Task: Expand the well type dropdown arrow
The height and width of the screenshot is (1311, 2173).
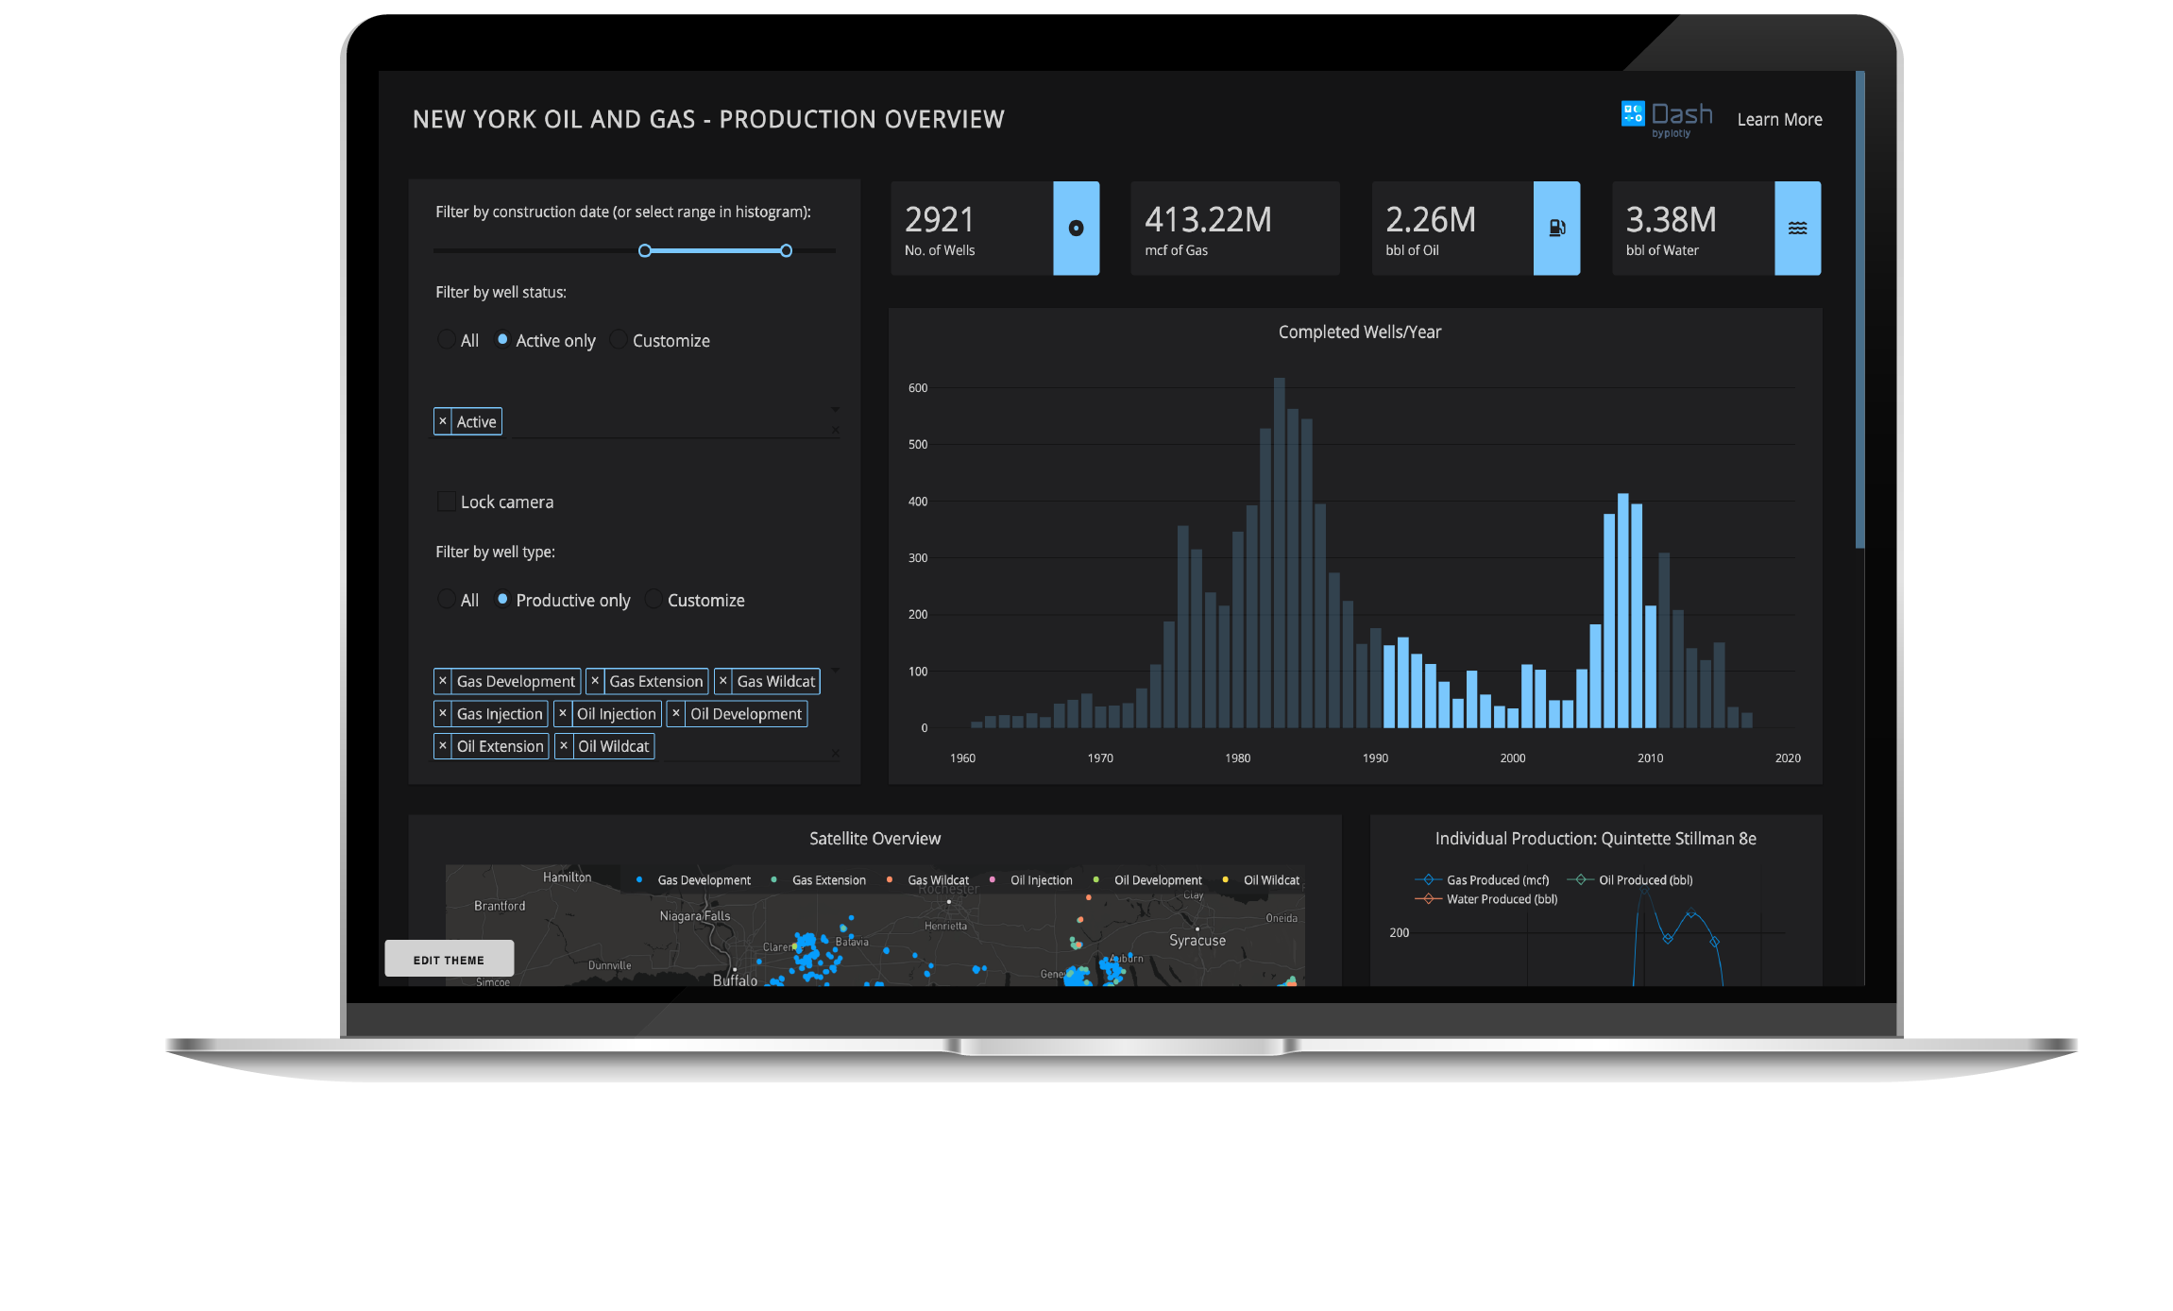Action: [835, 670]
